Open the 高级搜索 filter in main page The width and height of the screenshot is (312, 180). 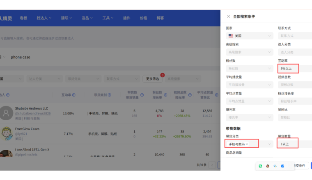tap(183, 79)
